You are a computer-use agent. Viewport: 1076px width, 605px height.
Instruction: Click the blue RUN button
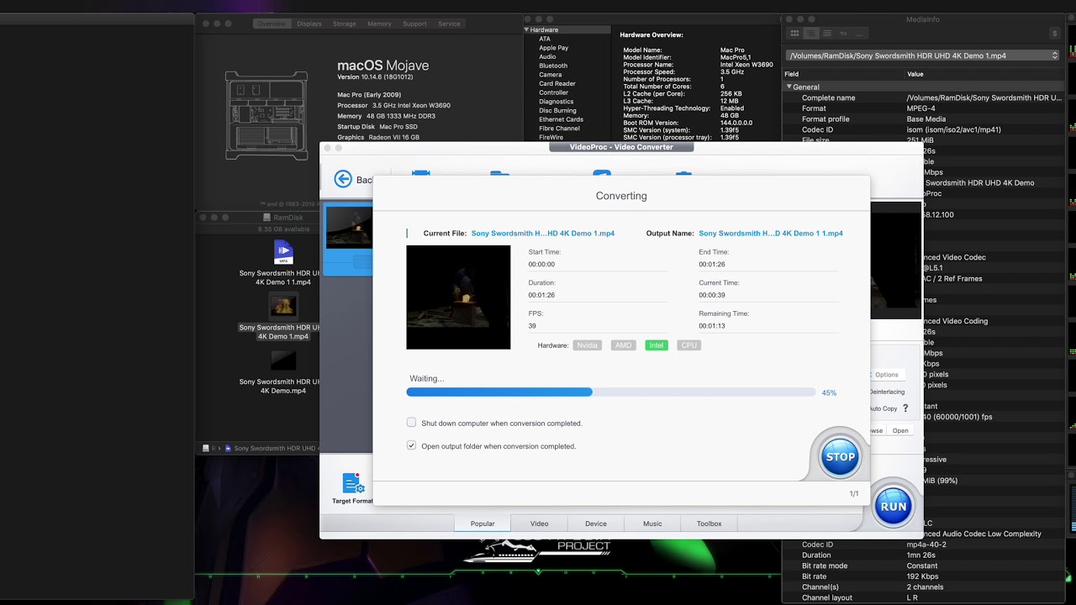[894, 507]
